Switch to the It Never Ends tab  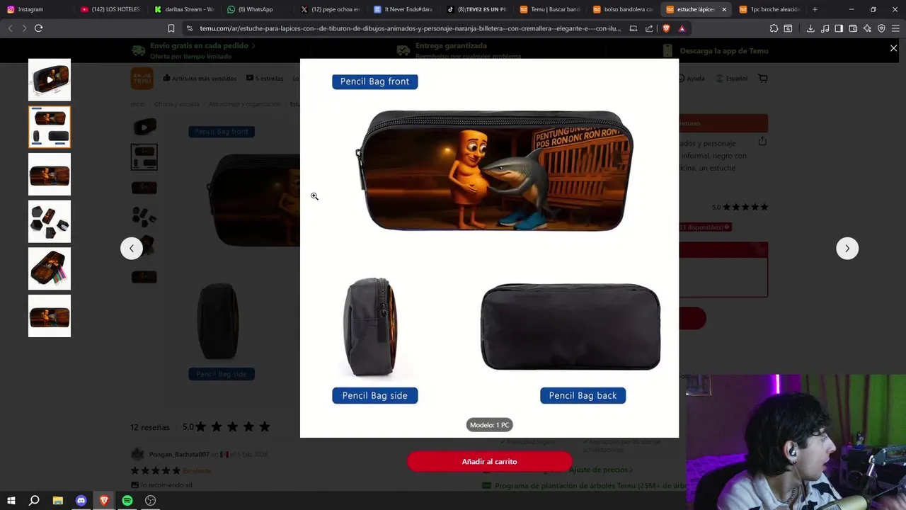pyautogui.click(x=404, y=9)
